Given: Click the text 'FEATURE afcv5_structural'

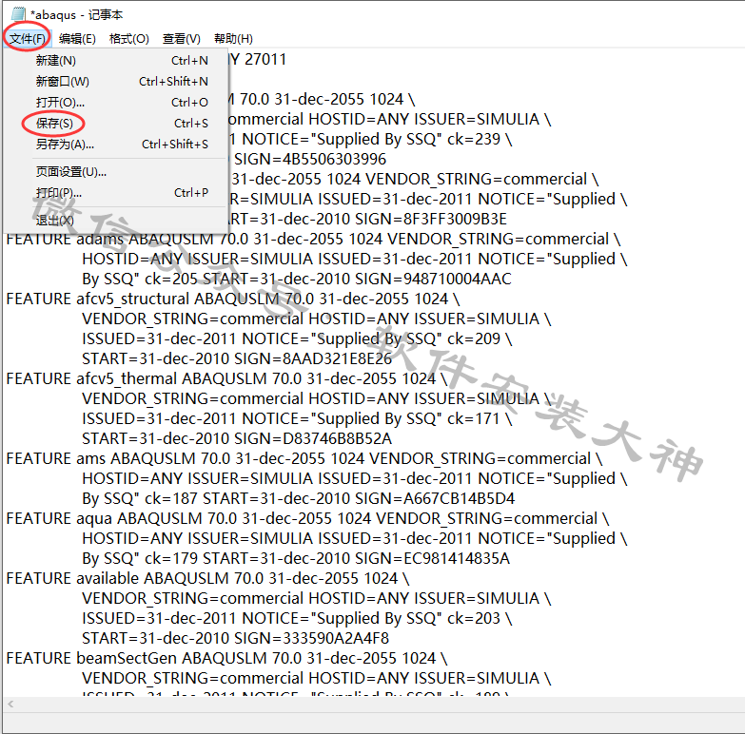Looking at the screenshot, I should point(98,299).
